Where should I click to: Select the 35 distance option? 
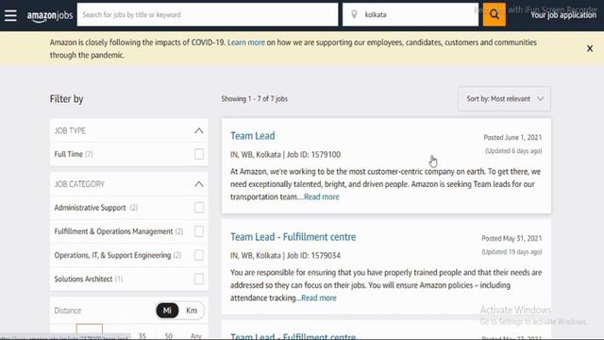[143, 336]
